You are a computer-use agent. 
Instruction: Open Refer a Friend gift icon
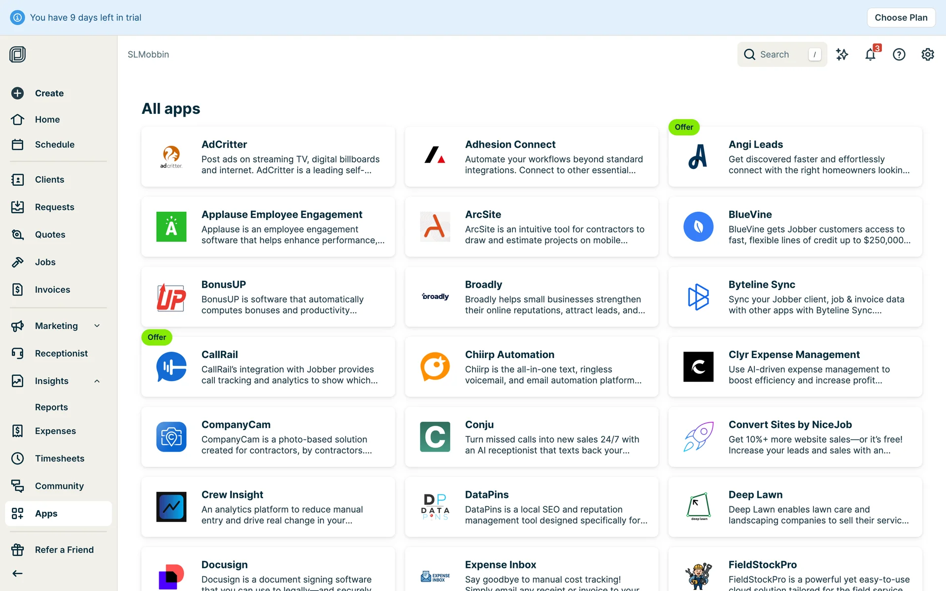pyautogui.click(x=18, y=550)
